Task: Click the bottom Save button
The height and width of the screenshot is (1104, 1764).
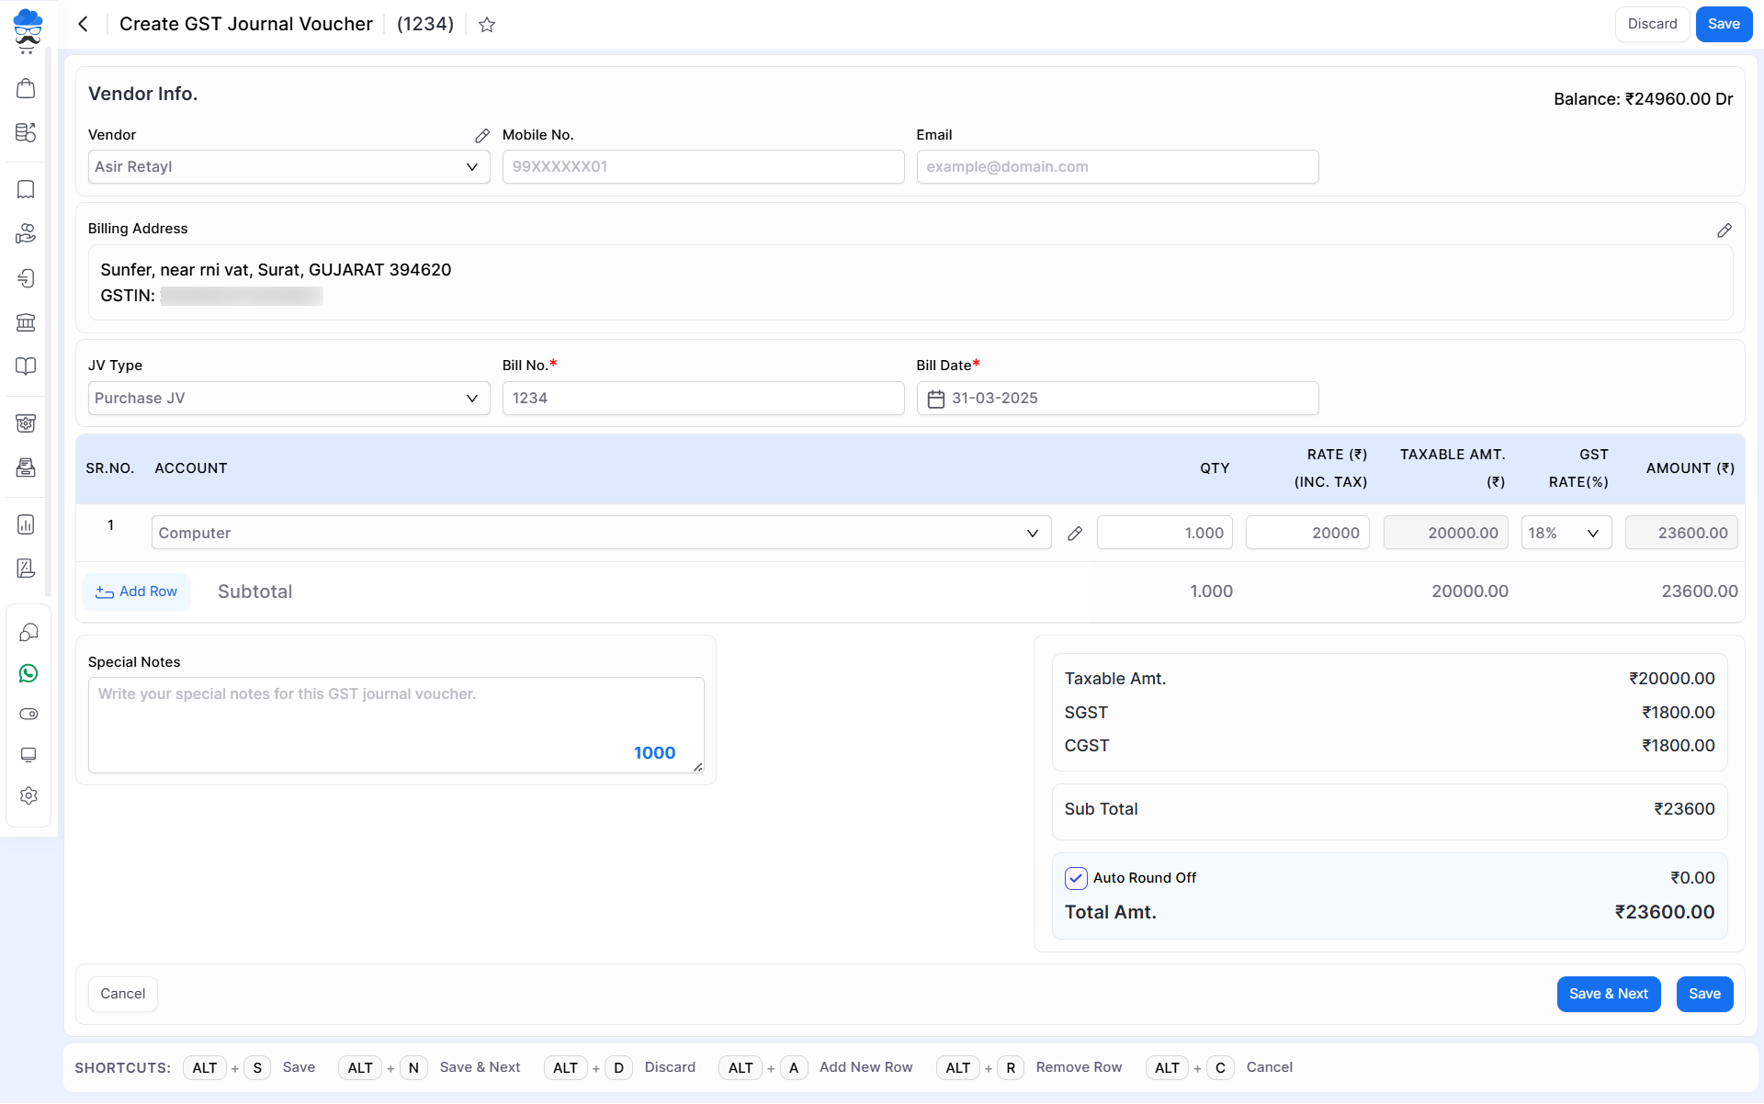Action: click(x=1704, y=994)
